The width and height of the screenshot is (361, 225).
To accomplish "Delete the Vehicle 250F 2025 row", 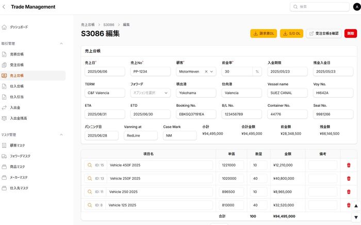I will tap(349, 178).
